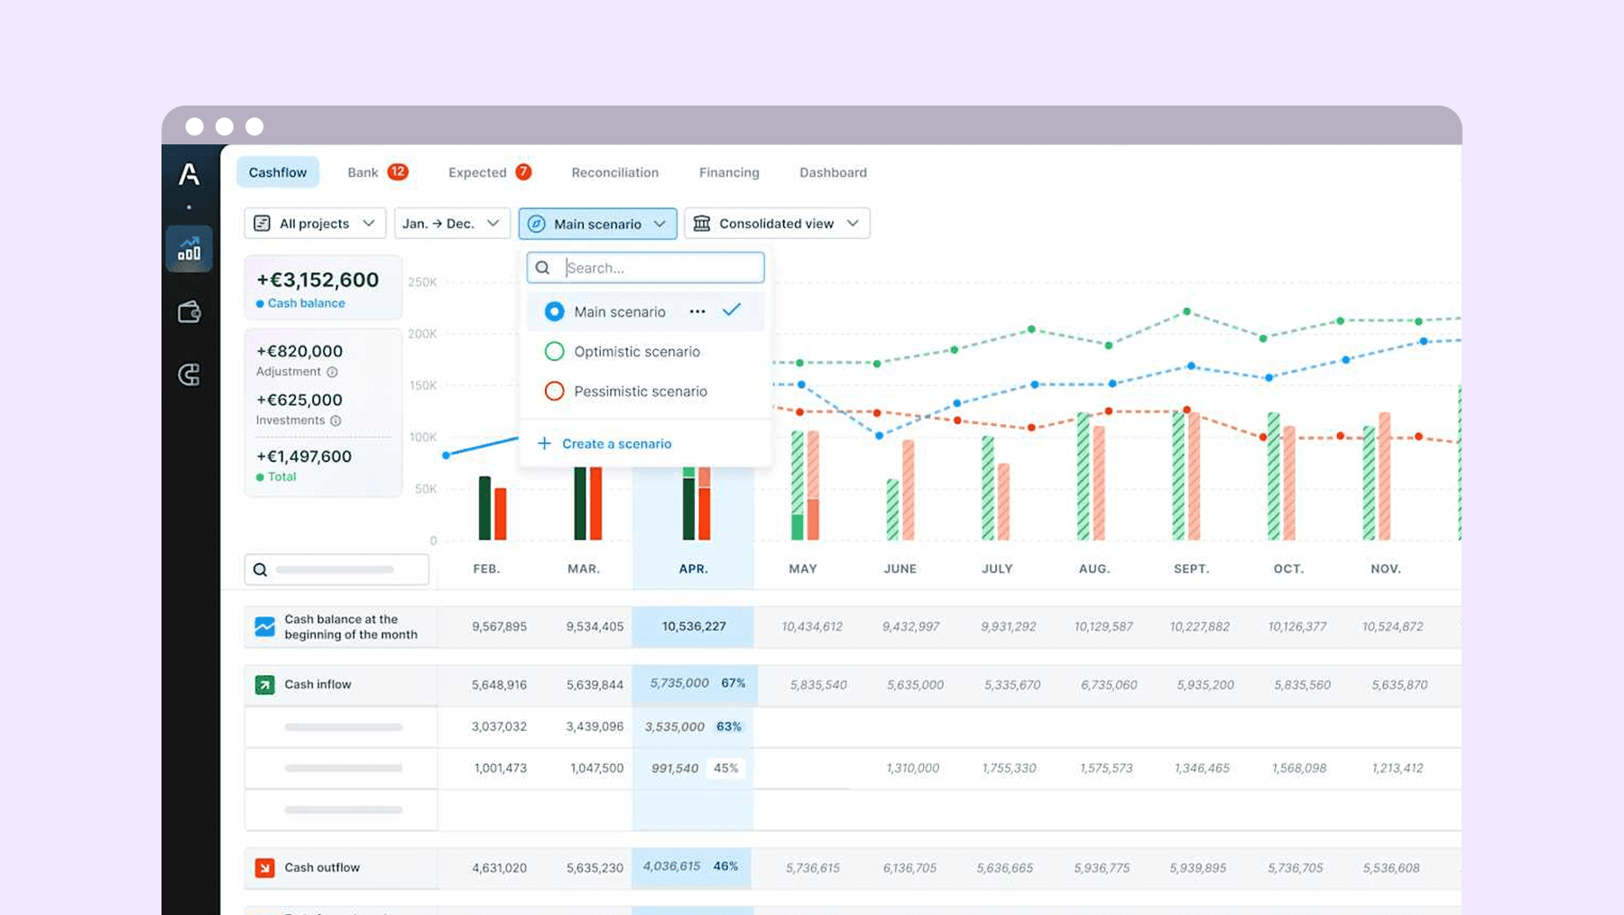The width and height of the screenshot is (1624, 915).
Task: Click the Agicap logo in sidebar
Action: 189,173
